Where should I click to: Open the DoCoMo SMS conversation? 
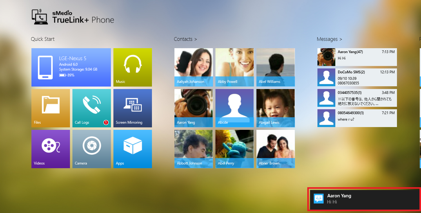click(x=357, y=77)
